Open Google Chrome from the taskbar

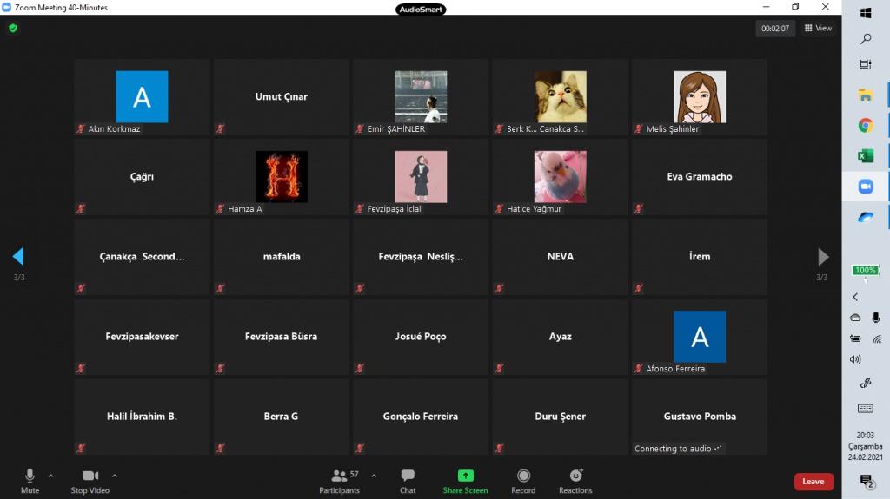pyautogui.click(x=866, y=126)
